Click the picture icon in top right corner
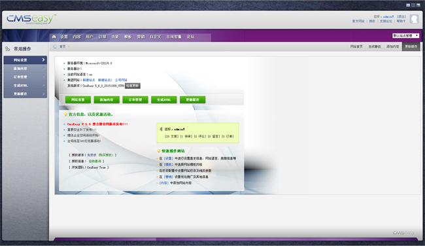Image resolution: width=425 pixels, height=246 pixels. coord(418,5)
